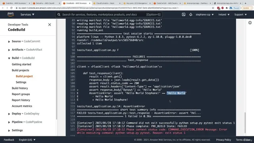Open the Support dropdown menu

click(x=241, y=14)
